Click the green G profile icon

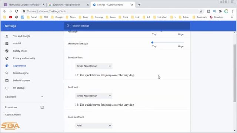(226, 11)
